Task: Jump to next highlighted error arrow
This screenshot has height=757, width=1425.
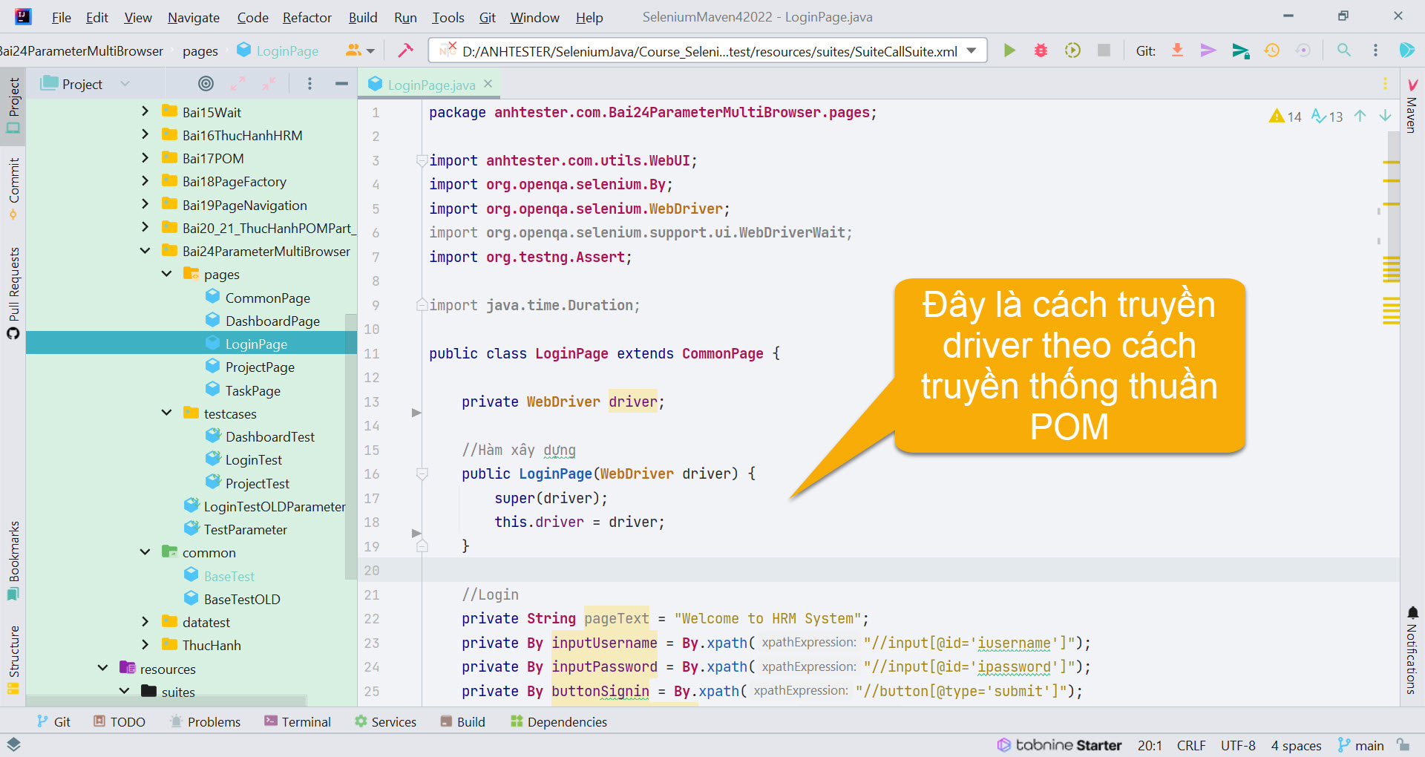Action: (x=1385, y=116)
